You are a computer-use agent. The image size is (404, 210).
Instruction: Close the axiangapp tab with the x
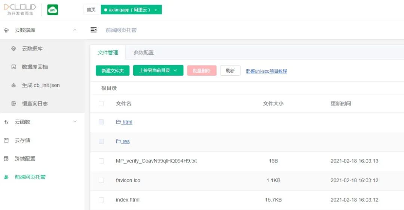tap(156, 10)
